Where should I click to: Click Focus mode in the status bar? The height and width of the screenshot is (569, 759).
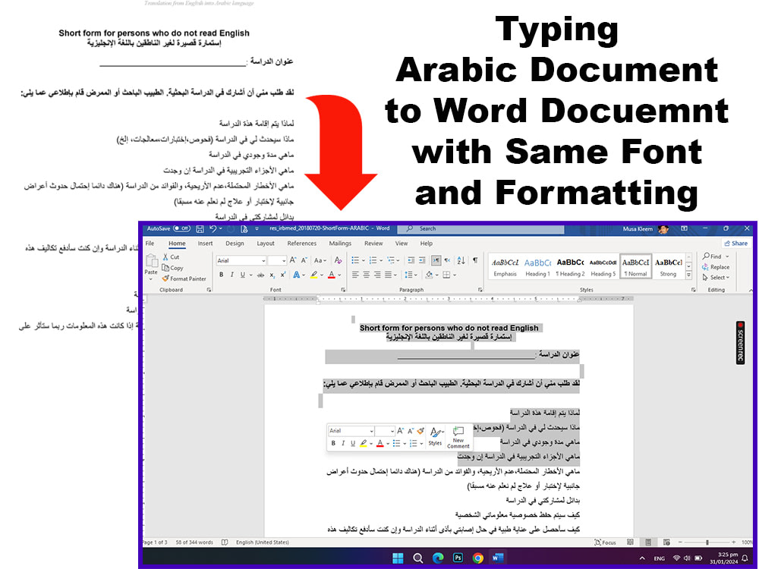click(x=605, y=542)
